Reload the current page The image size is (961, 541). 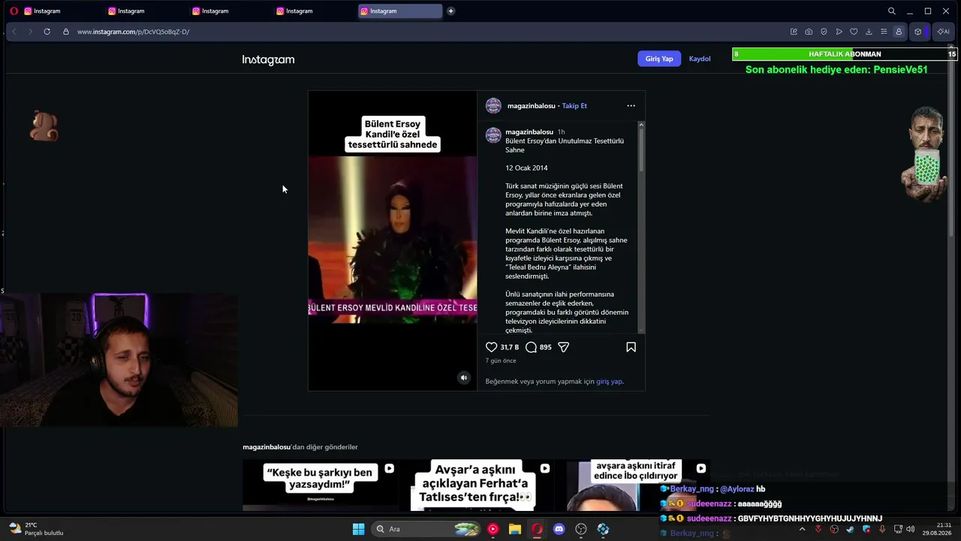pyautogui.click(x=47, y=32)
